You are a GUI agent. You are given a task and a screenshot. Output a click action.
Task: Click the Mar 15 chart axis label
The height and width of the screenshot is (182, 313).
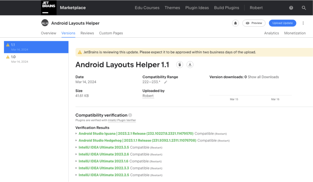[x=234, y=99]
